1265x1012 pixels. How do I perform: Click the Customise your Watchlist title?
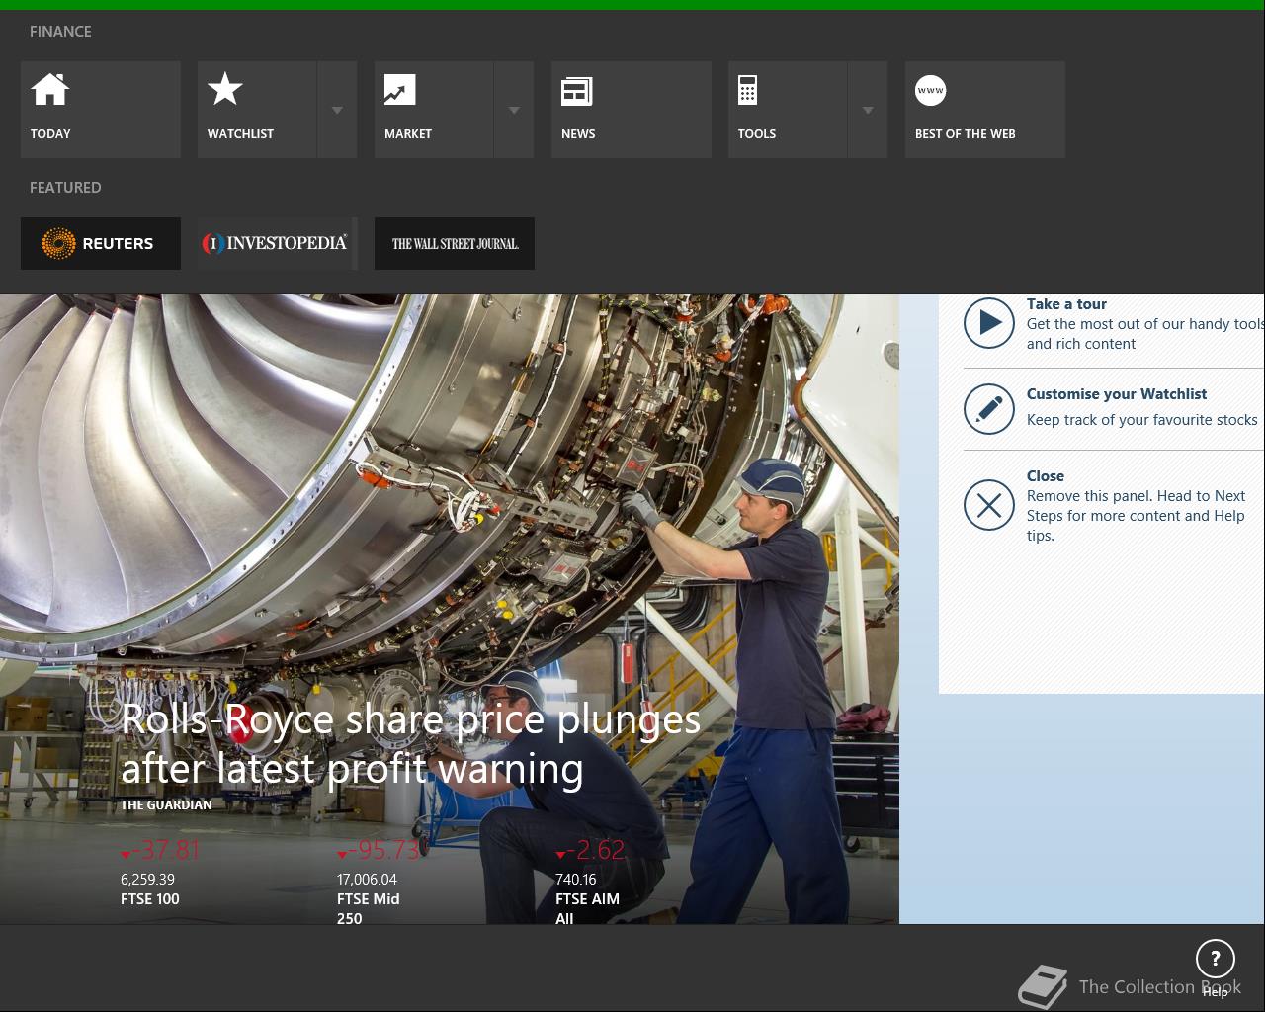coord(1117,393)
